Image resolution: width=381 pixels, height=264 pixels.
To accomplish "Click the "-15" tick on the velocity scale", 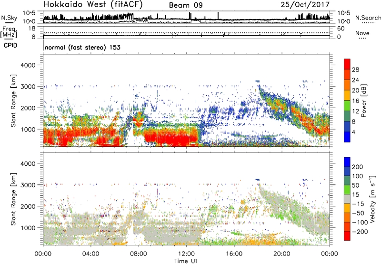I will click(358, 203).
